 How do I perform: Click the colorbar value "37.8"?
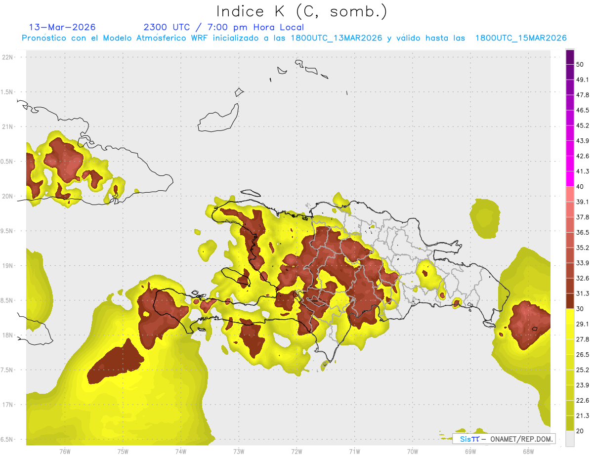583,217
